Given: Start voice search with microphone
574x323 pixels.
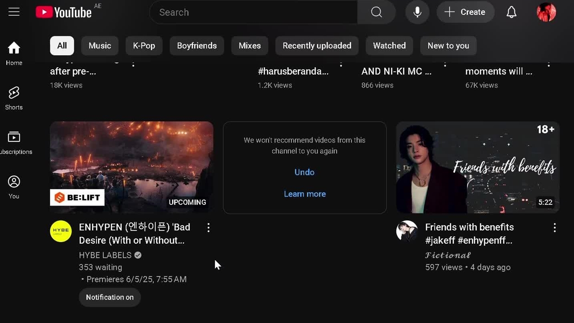Looking at the screenshot, I should 417,12.
